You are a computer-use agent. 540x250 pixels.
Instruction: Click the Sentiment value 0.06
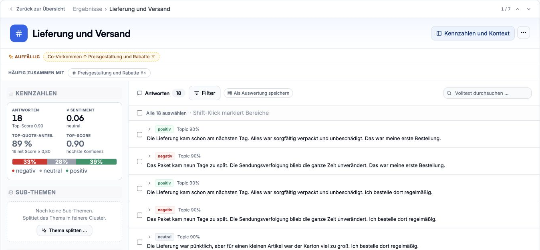point(75,118)
